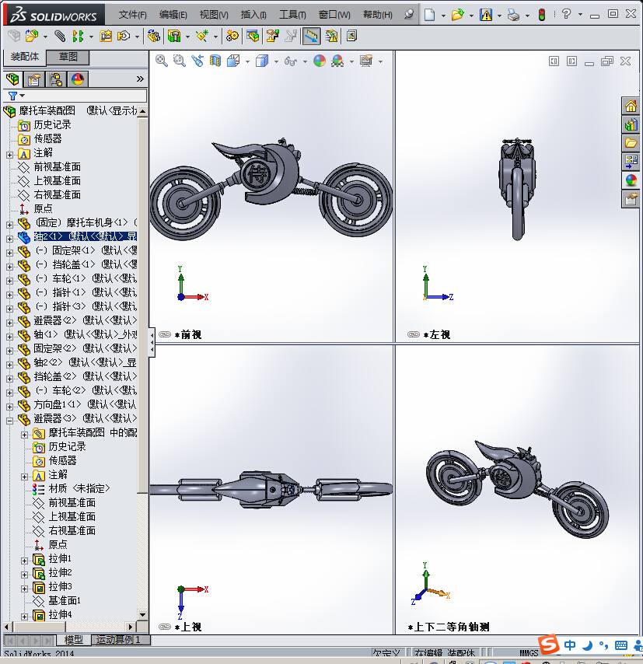Expand the 注解 node in top tree

coord(9,155)
